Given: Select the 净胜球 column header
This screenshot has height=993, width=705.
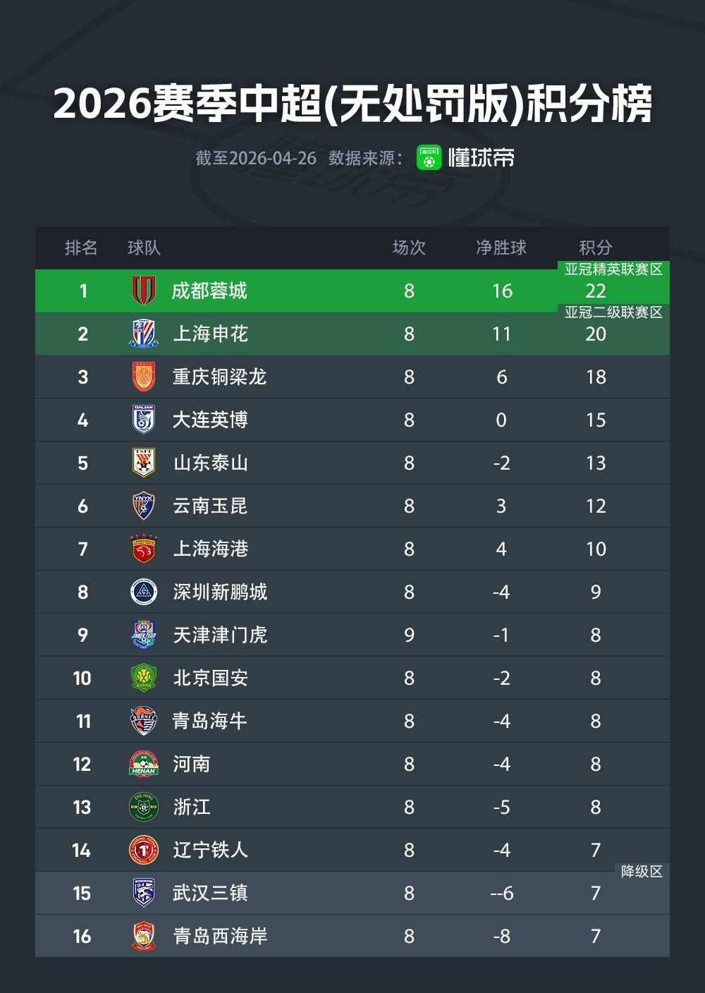Looking at the screenshot, I should pos(501,248).
